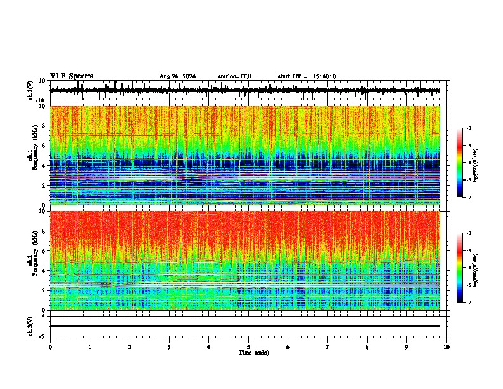Image resolution: width=503 pixels, height=389 pixels.
Task: Click the 'Time (min)' axis label
Action: (x=254, y=353)
